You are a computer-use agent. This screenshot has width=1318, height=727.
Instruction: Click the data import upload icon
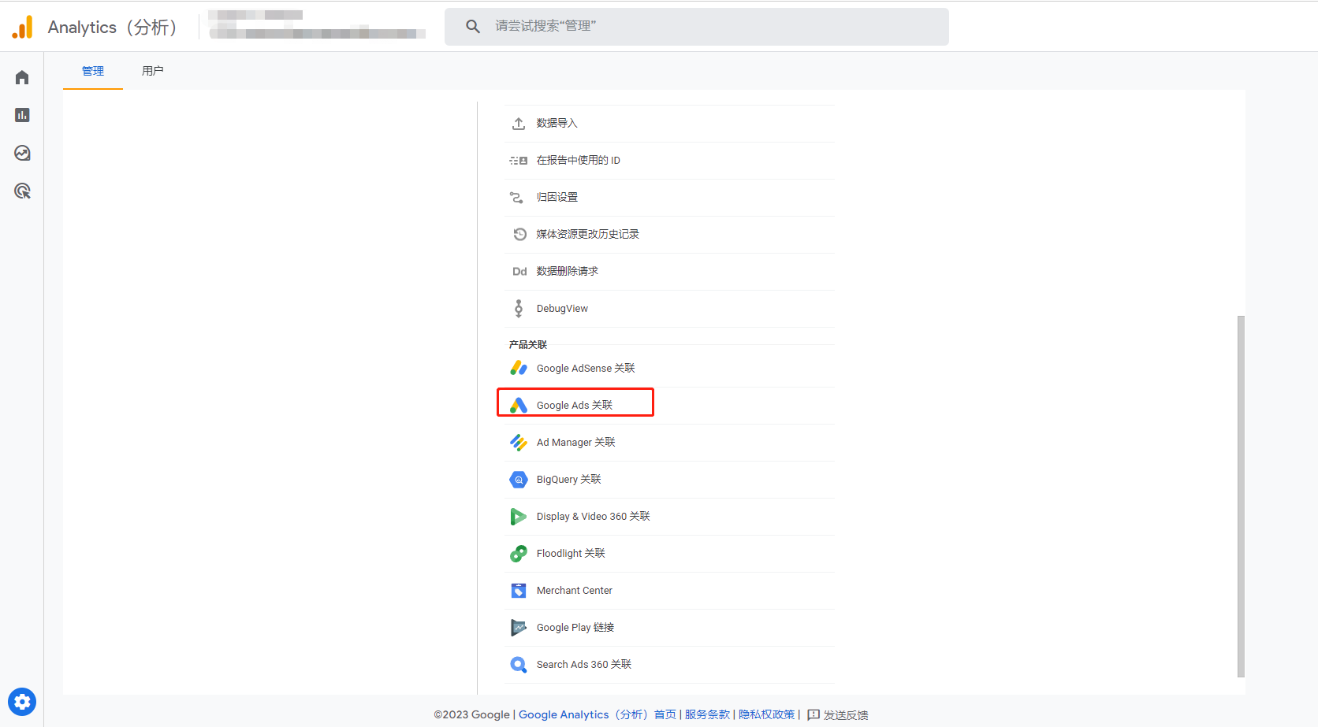(519, 124)
